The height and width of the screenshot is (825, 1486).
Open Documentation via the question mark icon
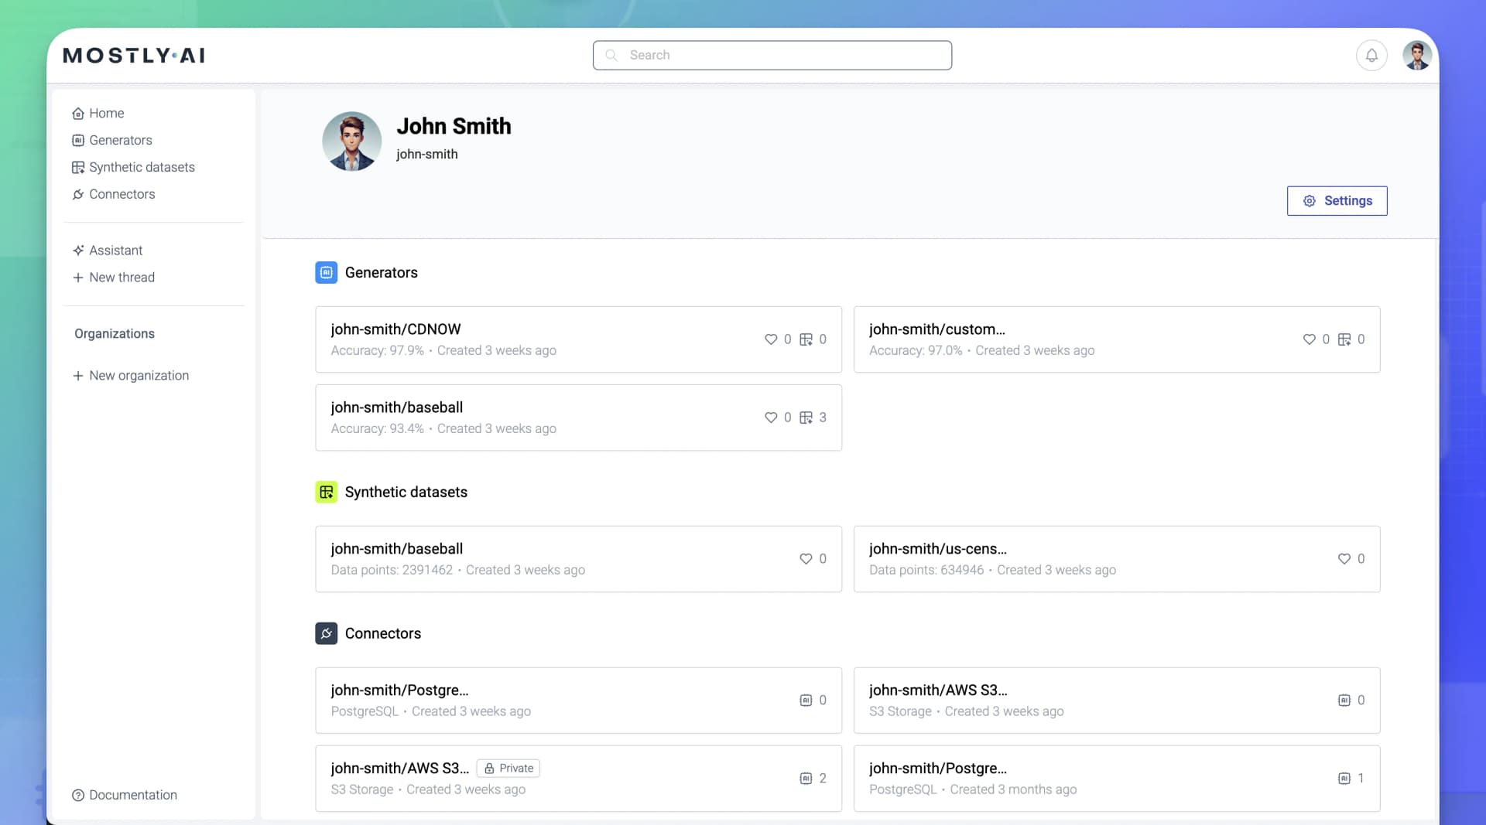point(77,795)
